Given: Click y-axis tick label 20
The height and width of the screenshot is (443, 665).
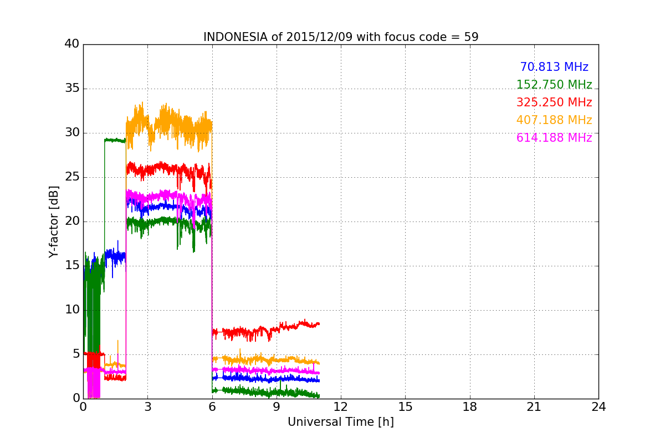Looking at the screenshot, I should 72,221.
